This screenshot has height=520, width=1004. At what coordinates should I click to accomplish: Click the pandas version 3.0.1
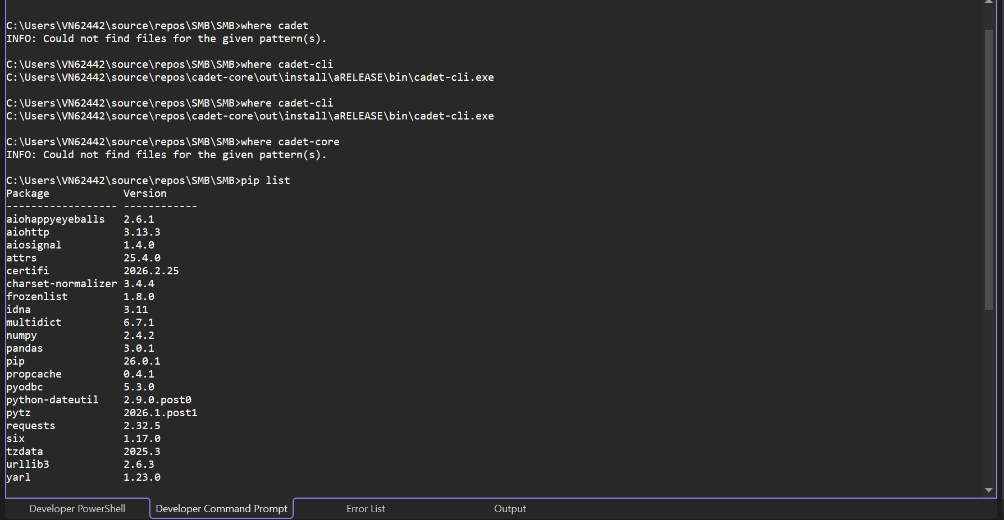(x=139, y=348)
